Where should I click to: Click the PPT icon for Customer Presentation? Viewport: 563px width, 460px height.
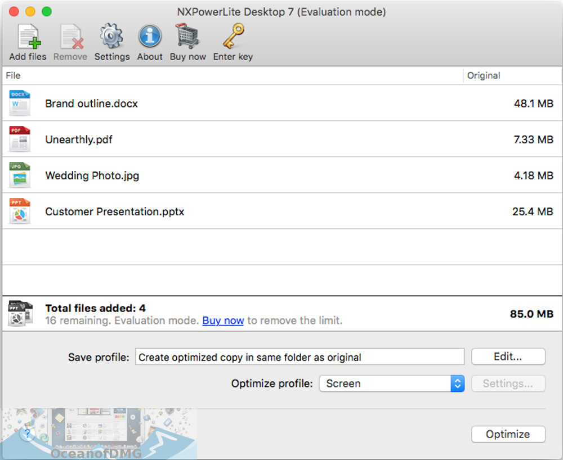(19, 211)
